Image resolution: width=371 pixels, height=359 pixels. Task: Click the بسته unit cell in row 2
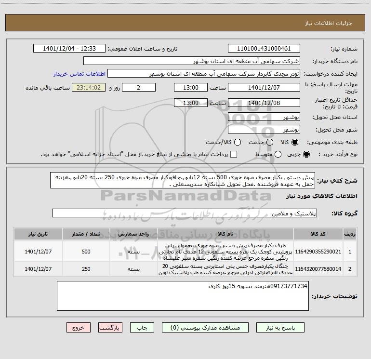(x=133, y=269)
